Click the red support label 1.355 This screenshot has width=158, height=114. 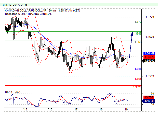coord(138,79)
